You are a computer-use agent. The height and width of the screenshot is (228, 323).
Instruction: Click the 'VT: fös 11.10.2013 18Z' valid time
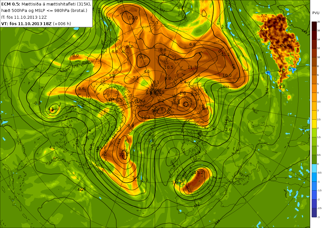coord(26,24)
